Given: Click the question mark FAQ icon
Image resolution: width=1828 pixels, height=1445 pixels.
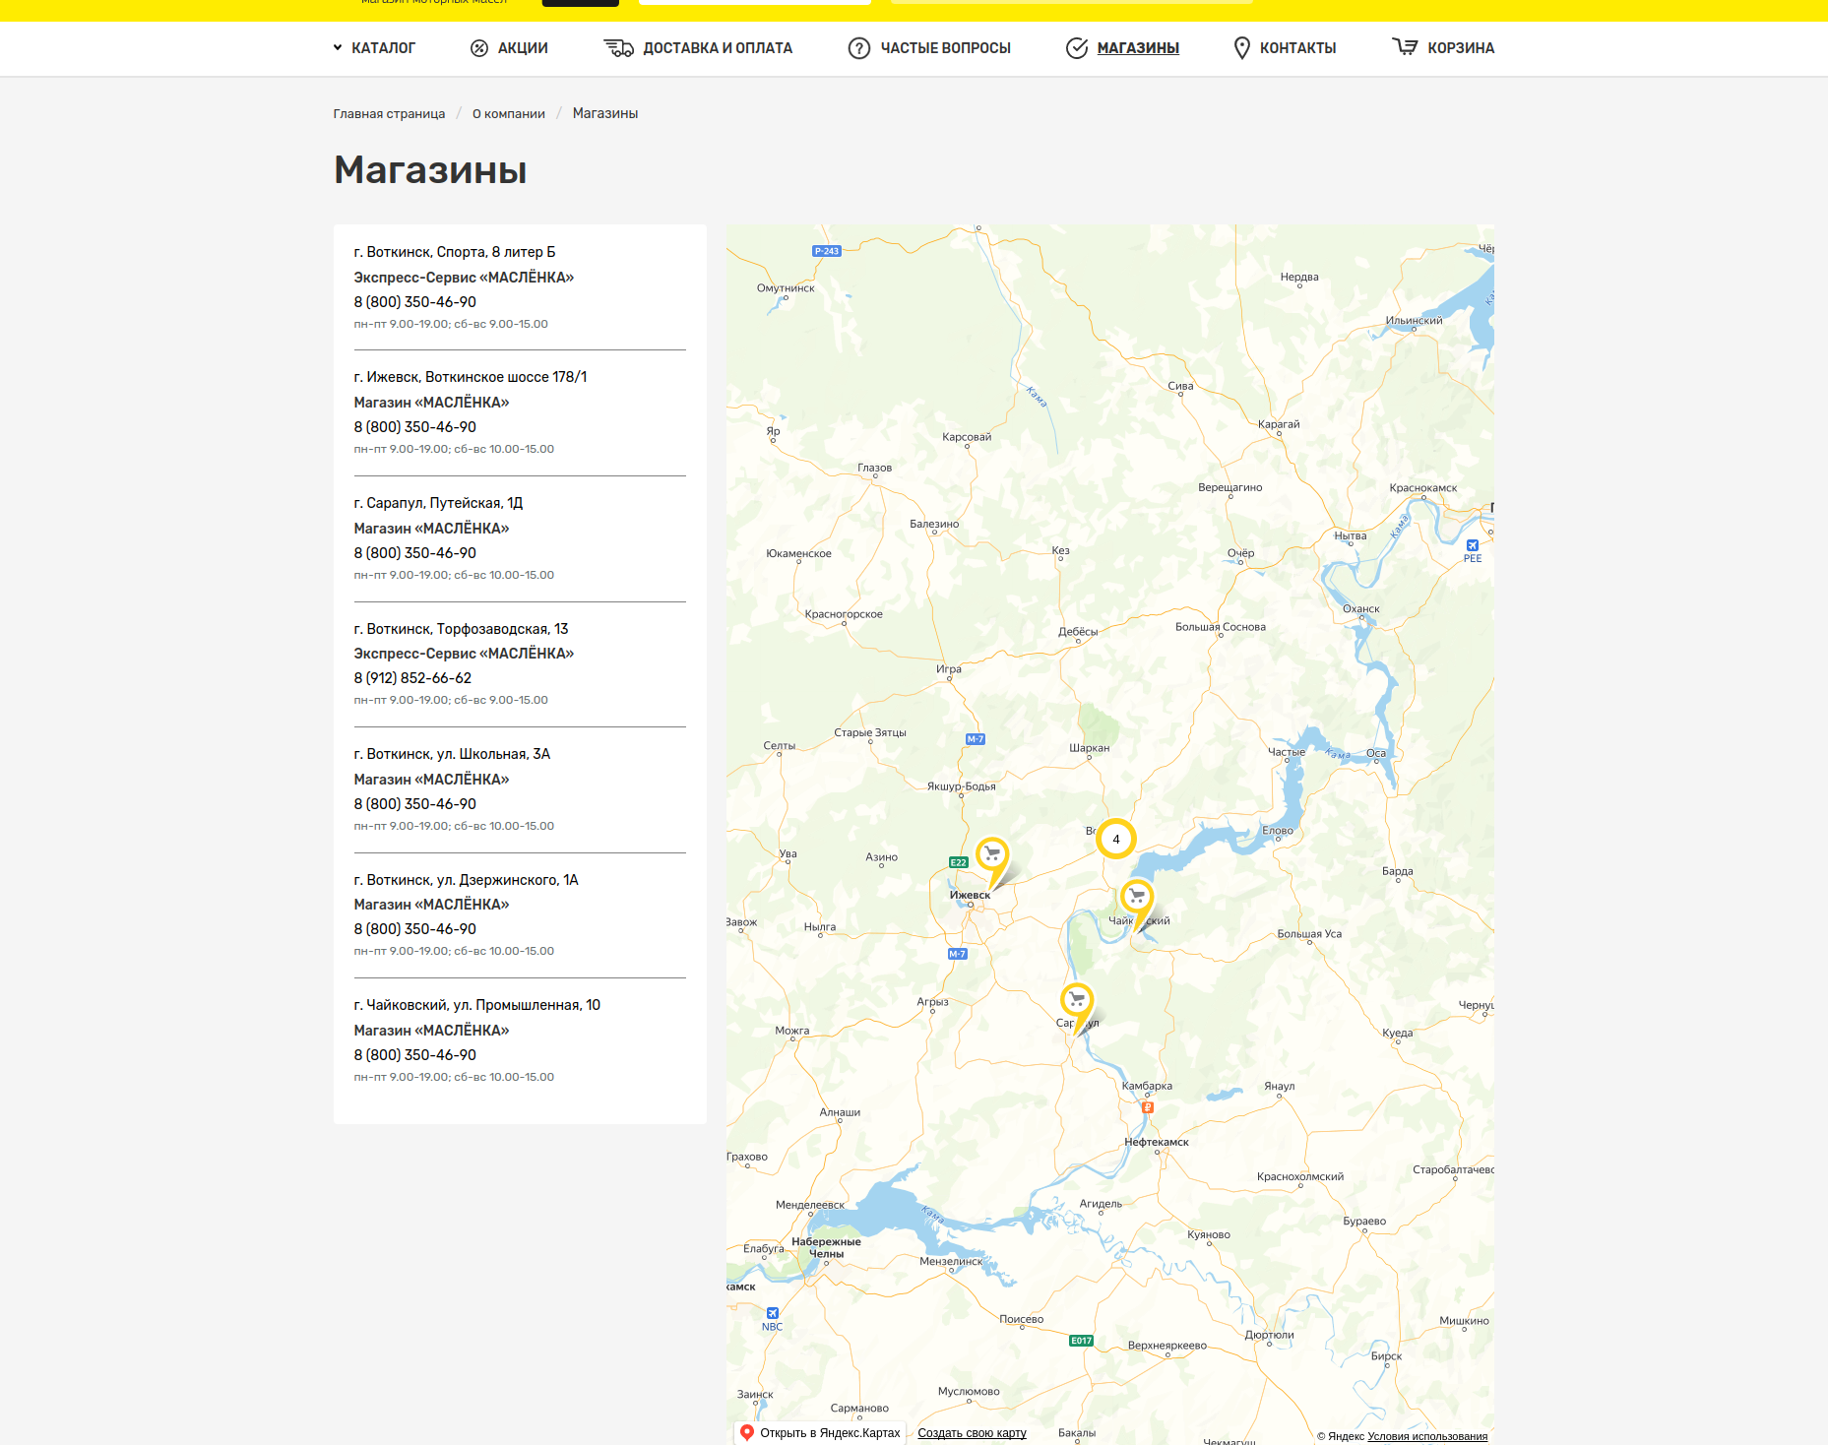Looking at the screenshot, I should point(859,48).
